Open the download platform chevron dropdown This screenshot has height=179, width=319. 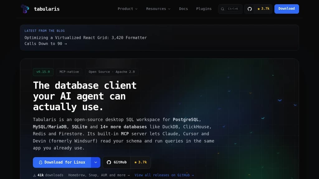point(96,162)
